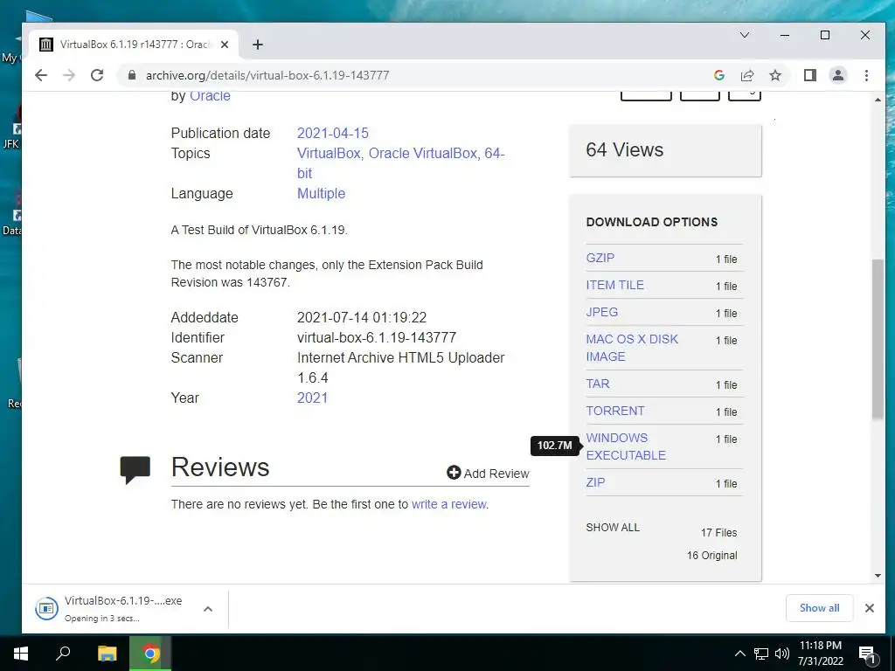Screen dimensions: 895x671
Task: Open a new tab with plus button
Action: click(x=258, y=45)
